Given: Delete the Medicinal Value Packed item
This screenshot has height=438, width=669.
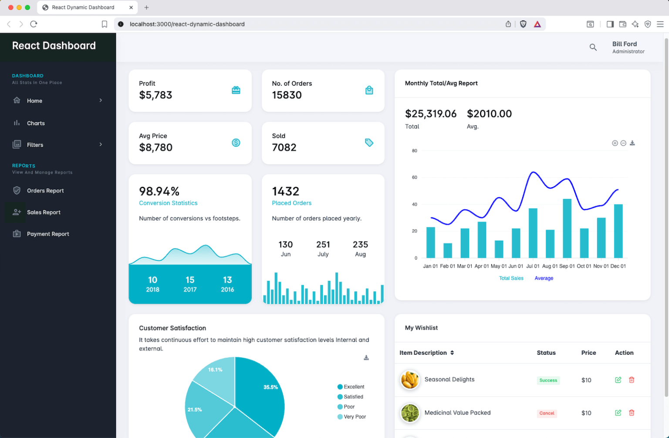Looking at the screenshot, I should point(632,413).
